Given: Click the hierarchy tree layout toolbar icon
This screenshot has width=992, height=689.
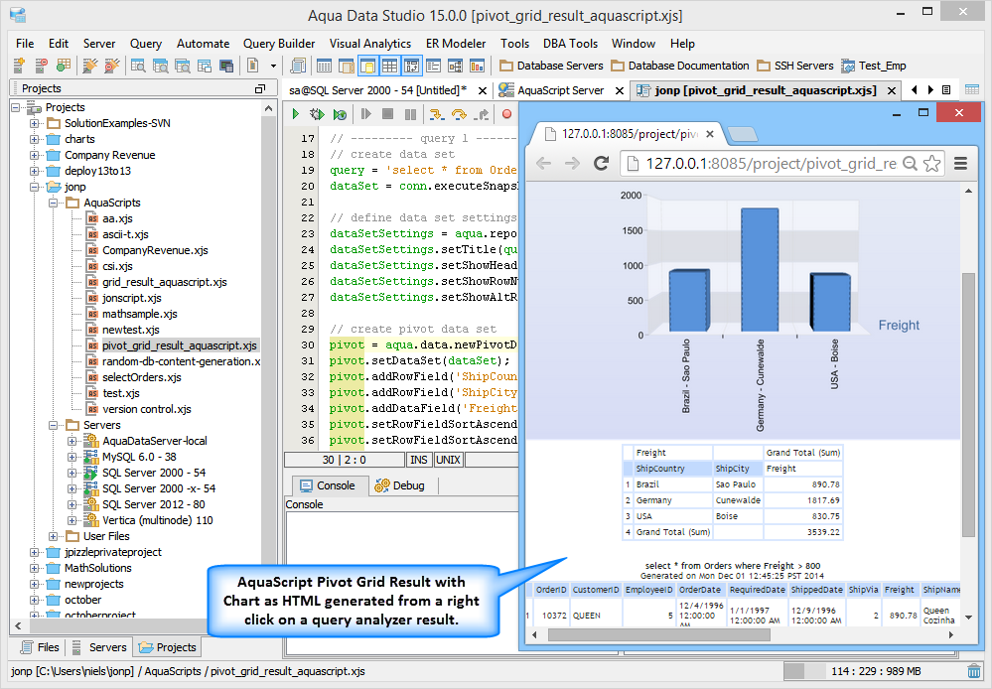Looking at the screenshot, I should coord(456,66).
